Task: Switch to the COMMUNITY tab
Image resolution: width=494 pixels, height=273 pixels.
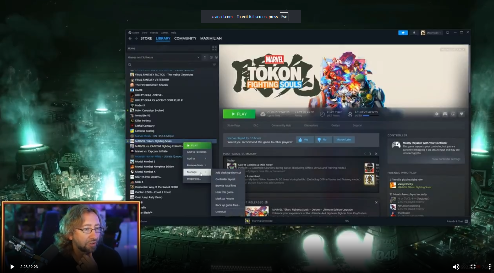Action: pyautogui.click(x=185, y=38)
